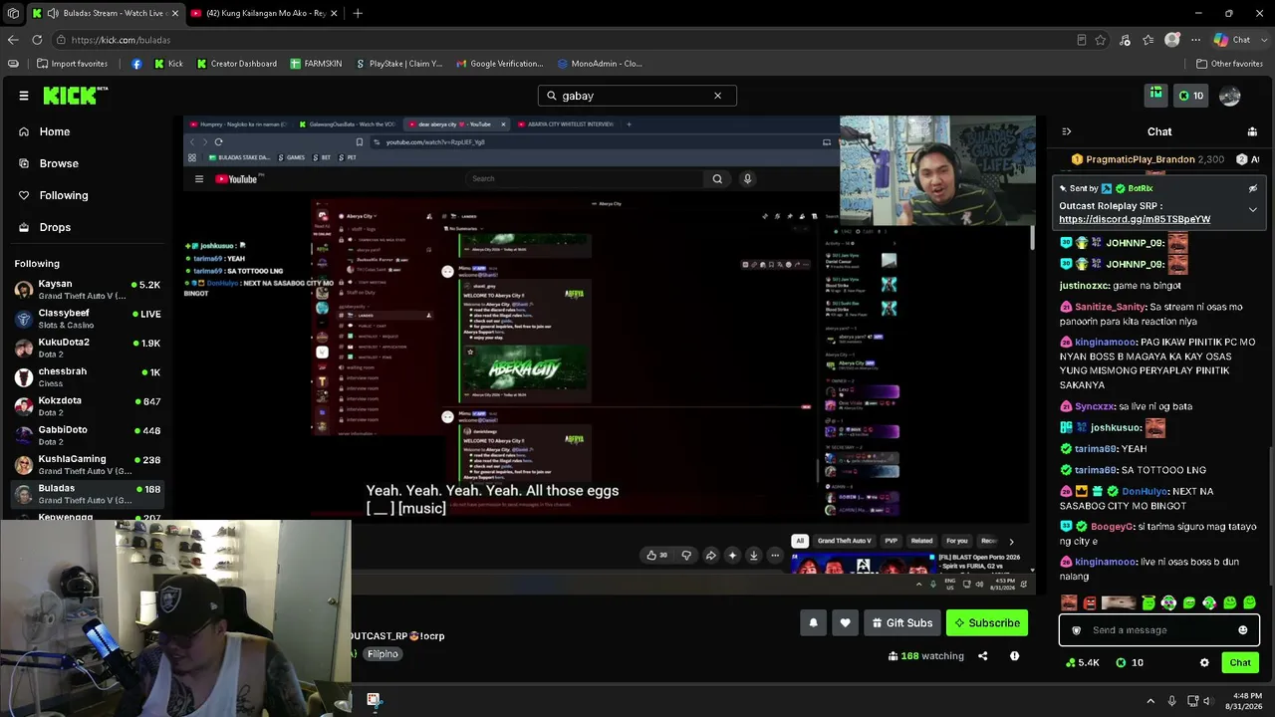Screen dimensions: 1275x717
Task: Open the Kick sidebar hamburger menu
Action: click(x=24, y=96)
